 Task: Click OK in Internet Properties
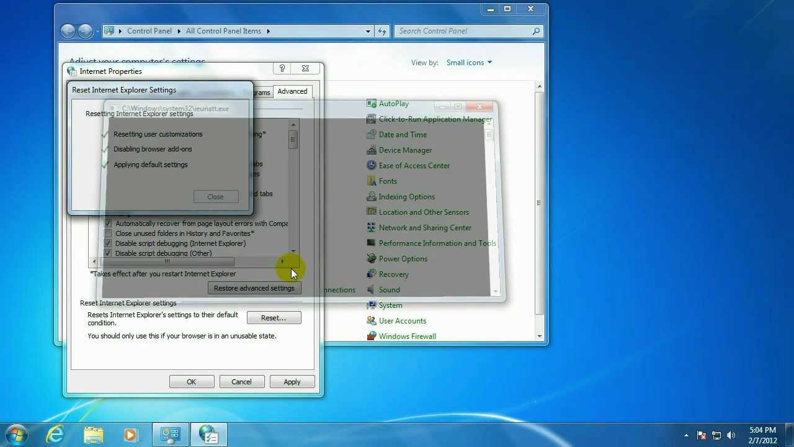[x=192, y=382]
